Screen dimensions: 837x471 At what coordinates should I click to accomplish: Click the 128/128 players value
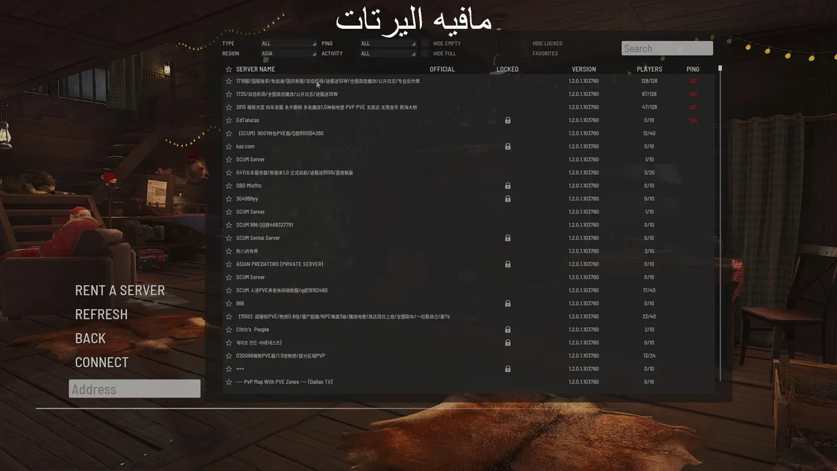[x=649, y=81]
